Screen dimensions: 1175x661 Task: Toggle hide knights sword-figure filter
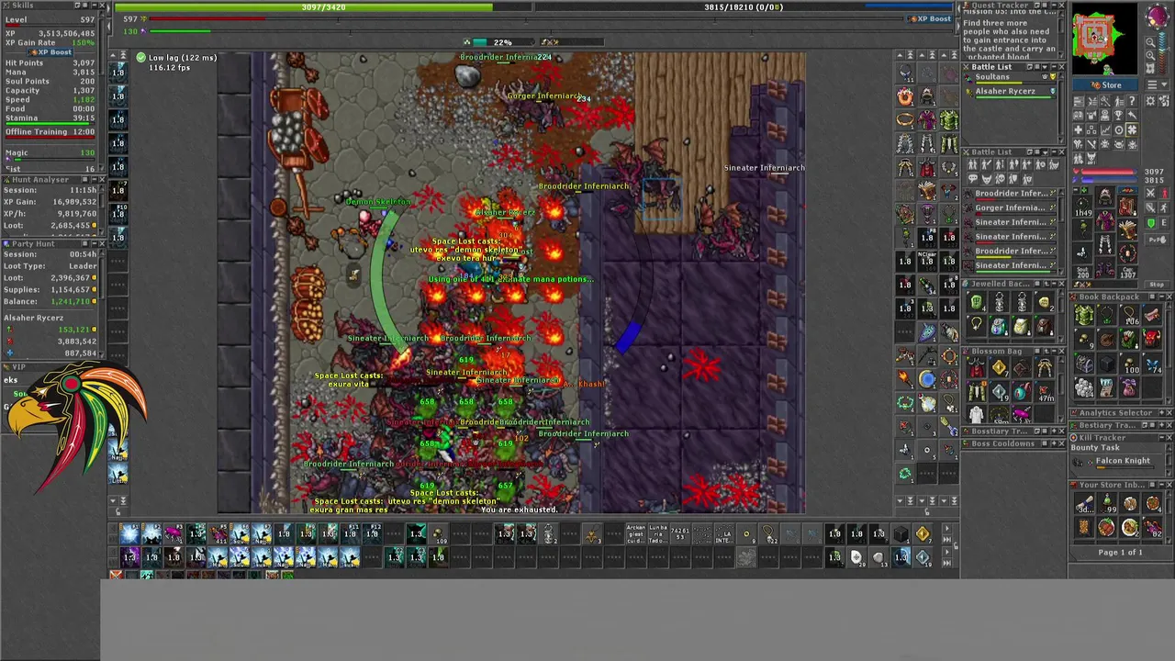pyautogui.click(x=987, y=164)
